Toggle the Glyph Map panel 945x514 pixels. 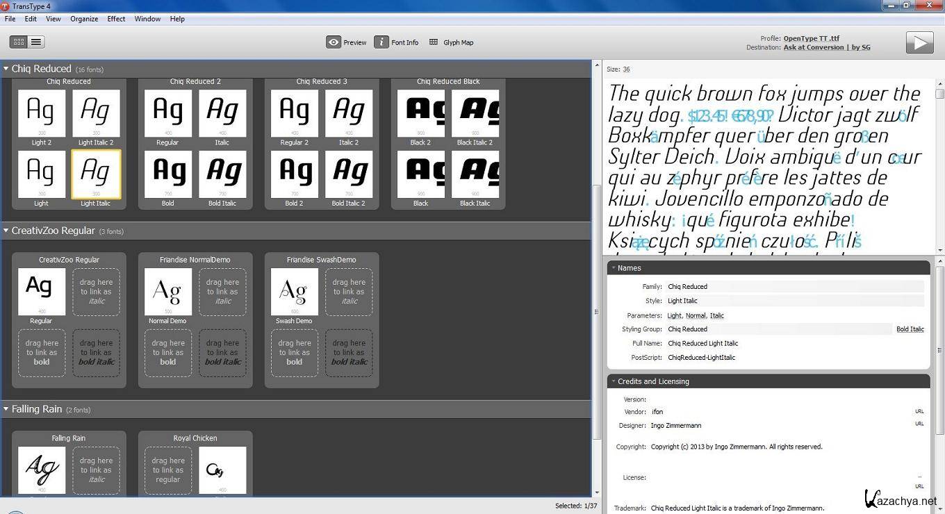pyautogui.click(x=434, y=42)
